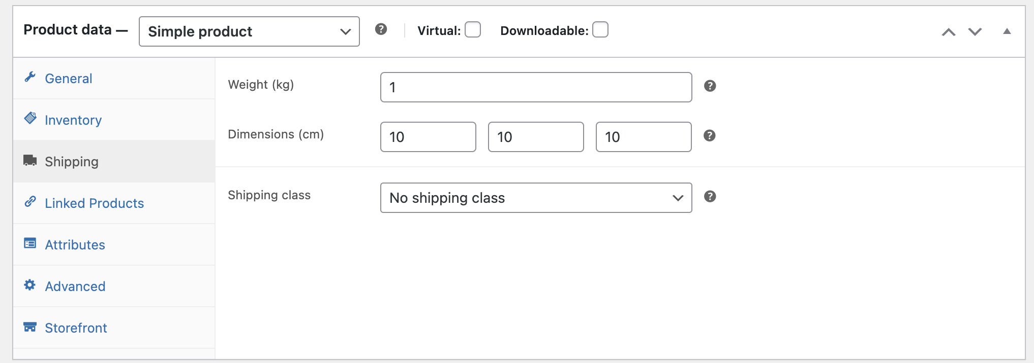Click the cart icon beside Storefront
Screen dimensions: 1034x363
[x=30, y=327]
